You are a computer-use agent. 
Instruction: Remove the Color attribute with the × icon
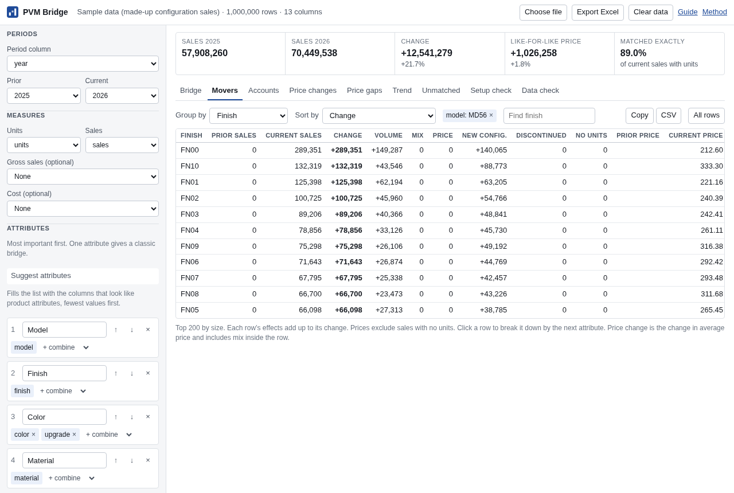[x=148, y=417]
